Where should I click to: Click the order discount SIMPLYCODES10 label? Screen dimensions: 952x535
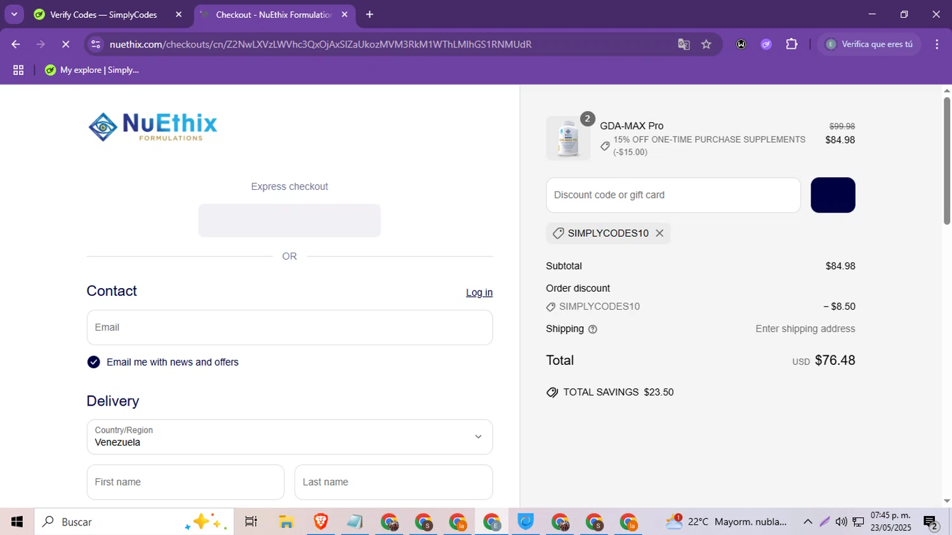point(599,307)
